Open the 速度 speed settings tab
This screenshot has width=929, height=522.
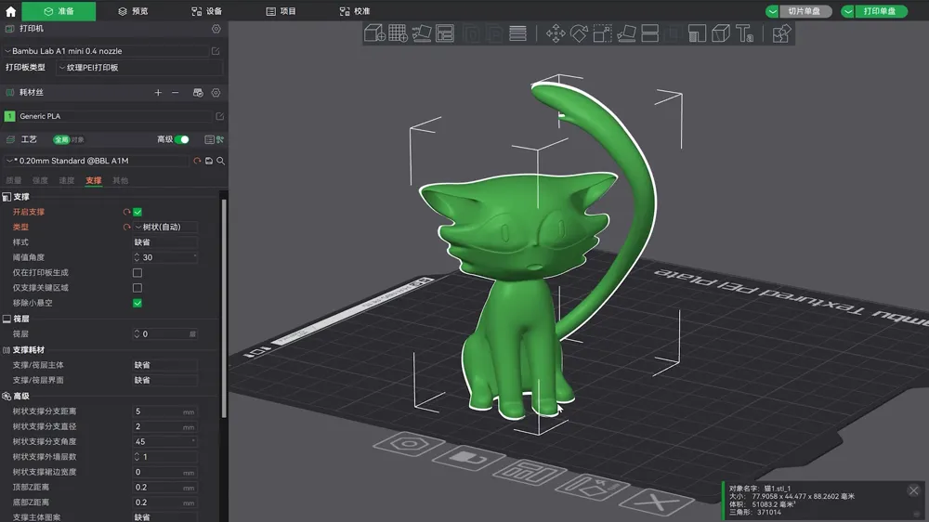pos(66,181)
